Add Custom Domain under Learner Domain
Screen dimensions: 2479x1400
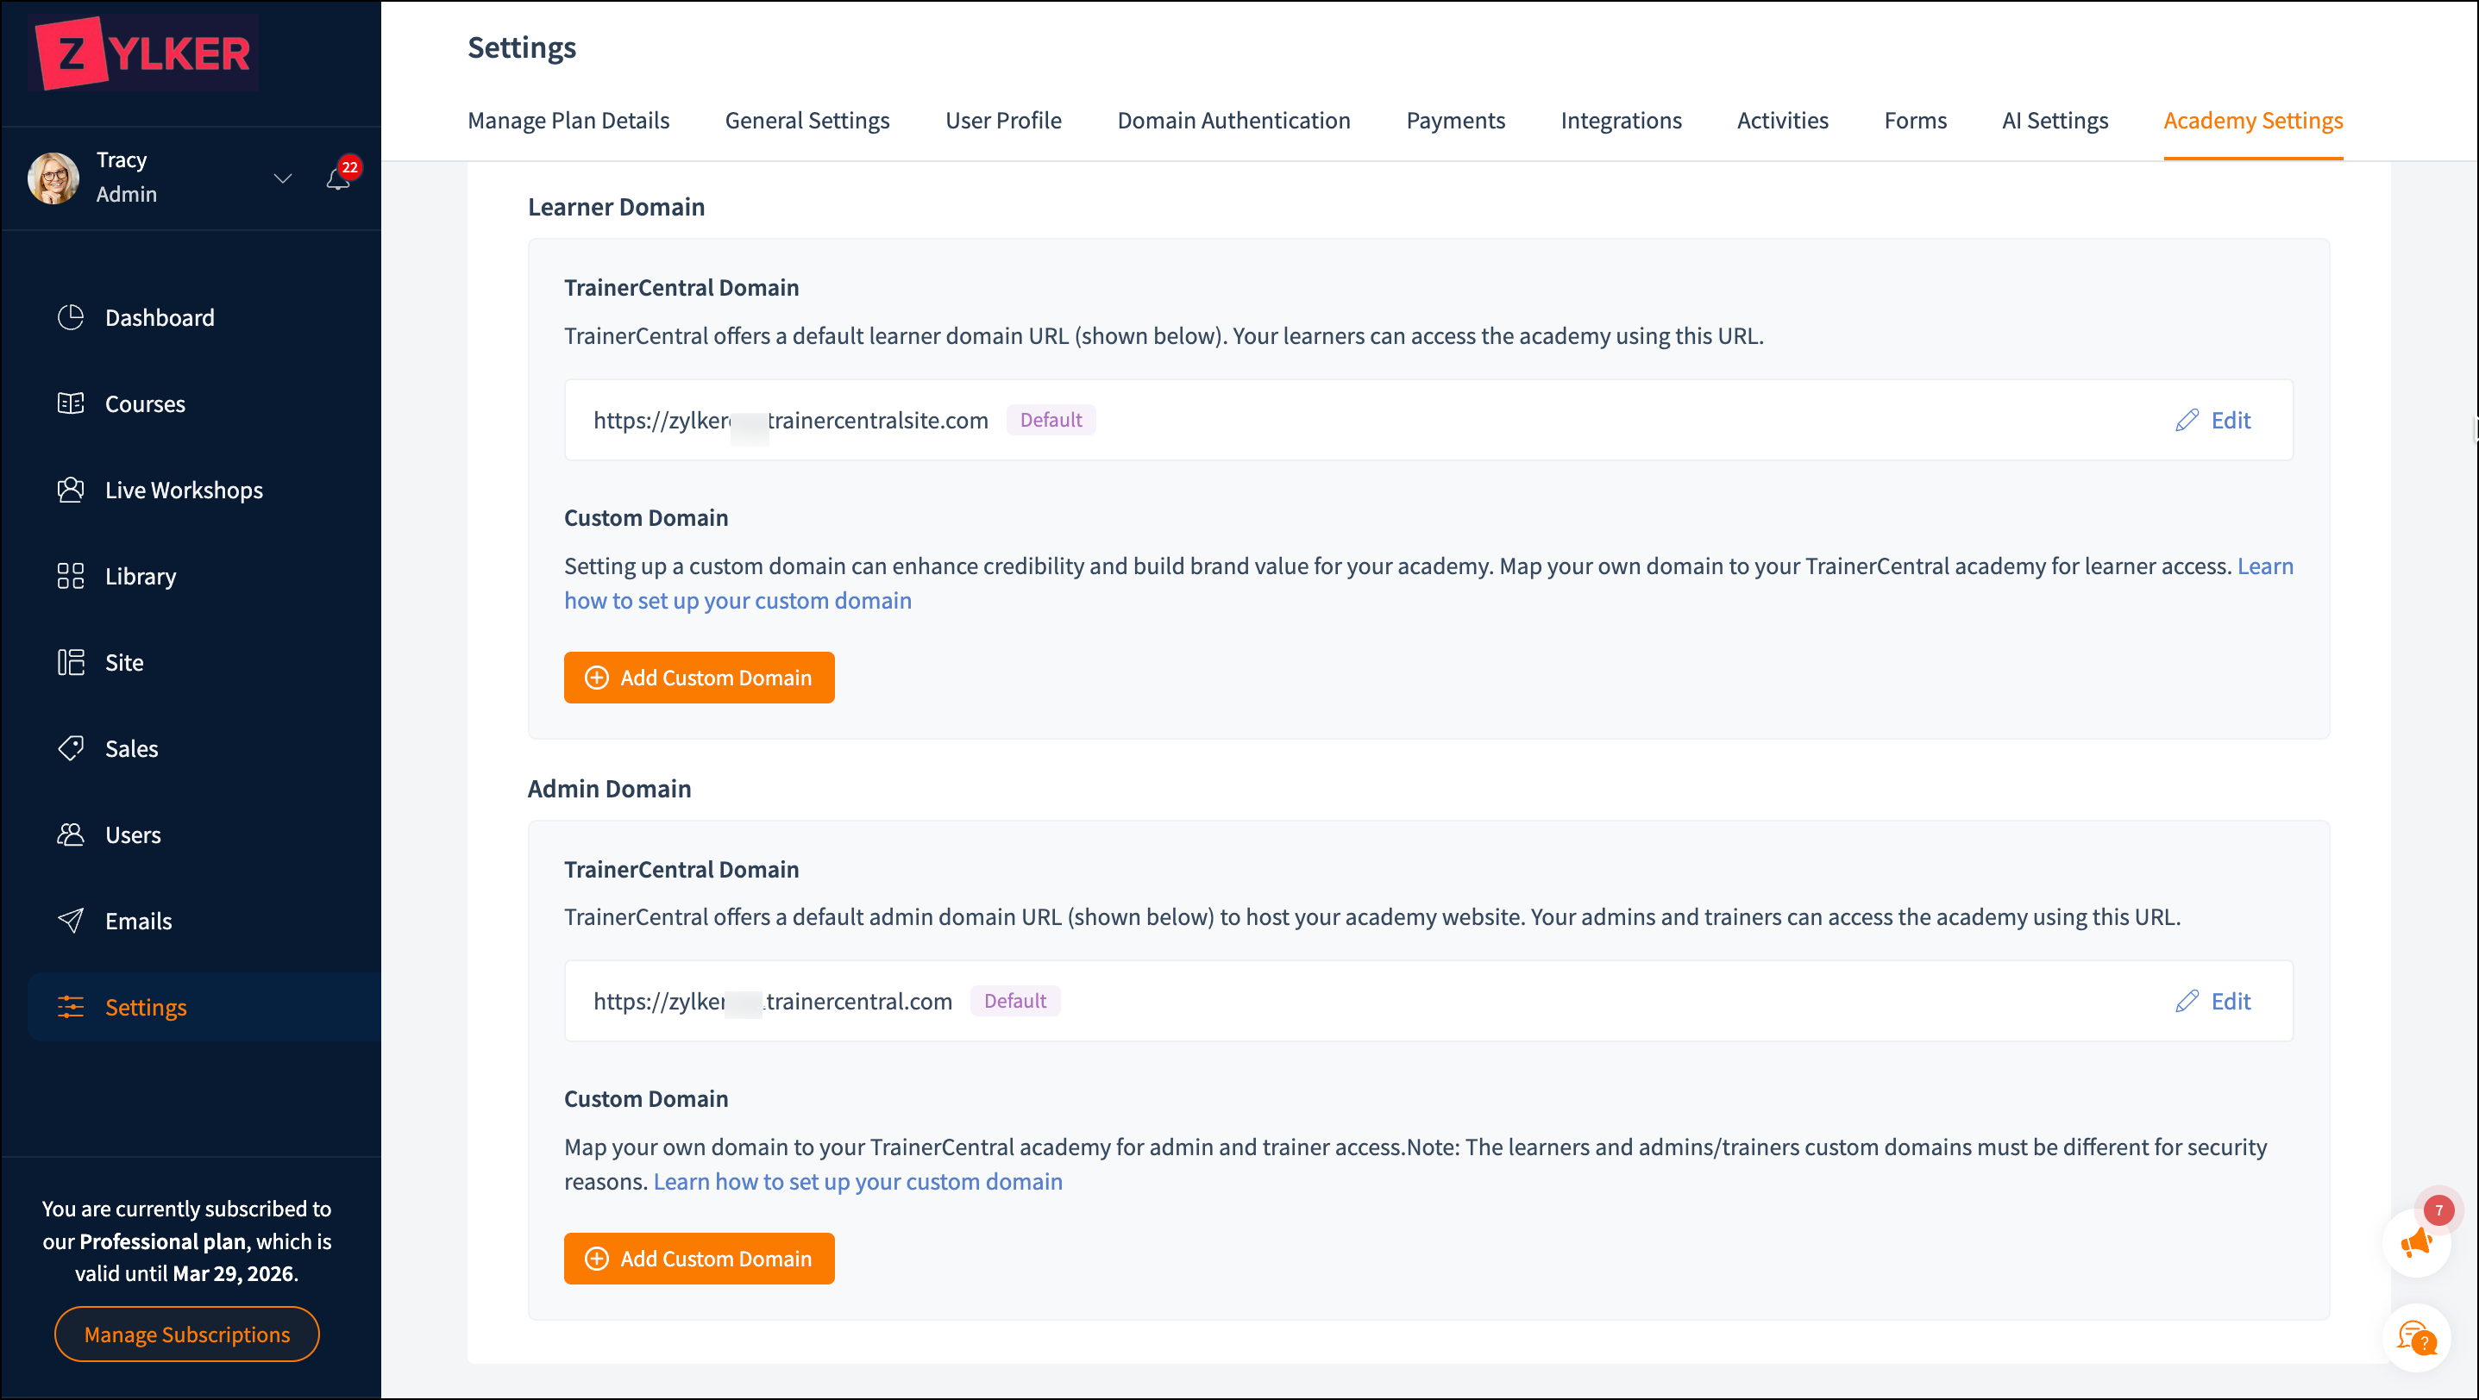[x=699, y=678]
